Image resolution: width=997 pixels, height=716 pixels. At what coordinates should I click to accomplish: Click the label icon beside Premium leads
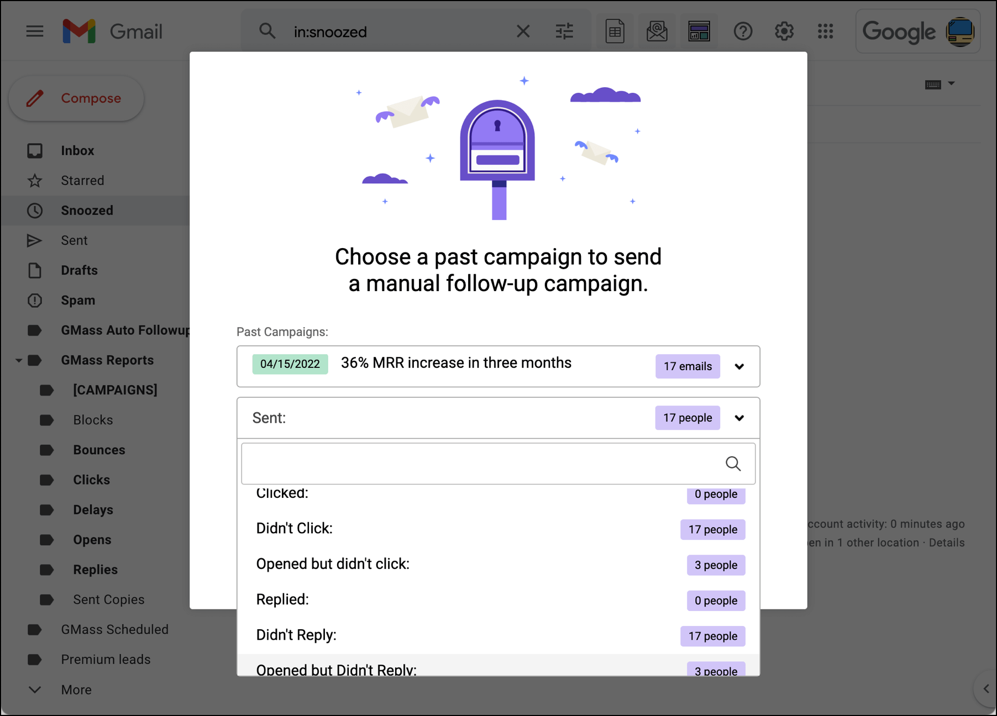35,659
